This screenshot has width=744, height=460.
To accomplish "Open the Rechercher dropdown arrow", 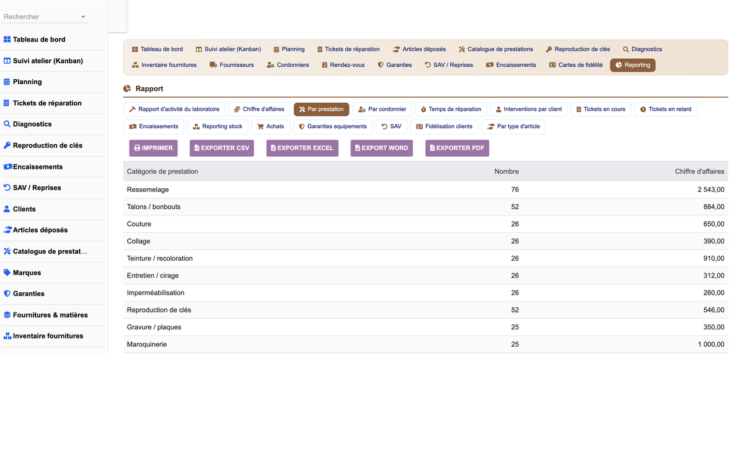I will pyautogui.click(x=83, y=17).
